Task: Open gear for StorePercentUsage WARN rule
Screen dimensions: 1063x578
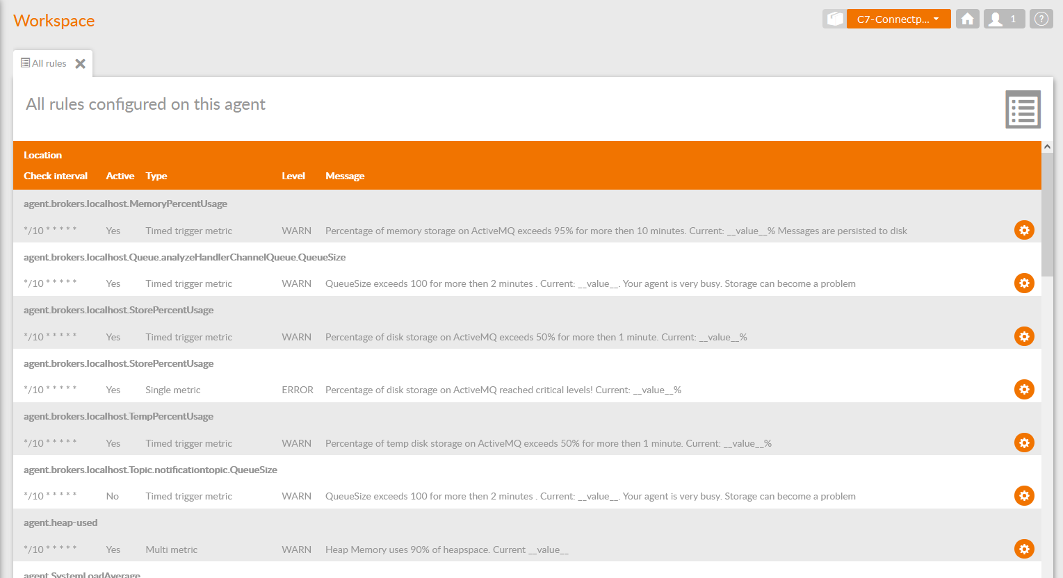Action: [1023, 336]
